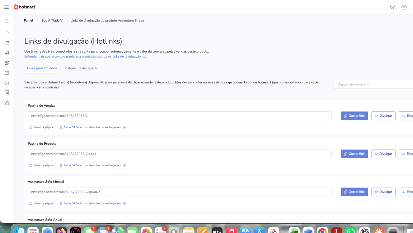Open the Entenda mais sobre como garantir sua comissão link
Screen dimensions: 413x233
pos(83,56)
